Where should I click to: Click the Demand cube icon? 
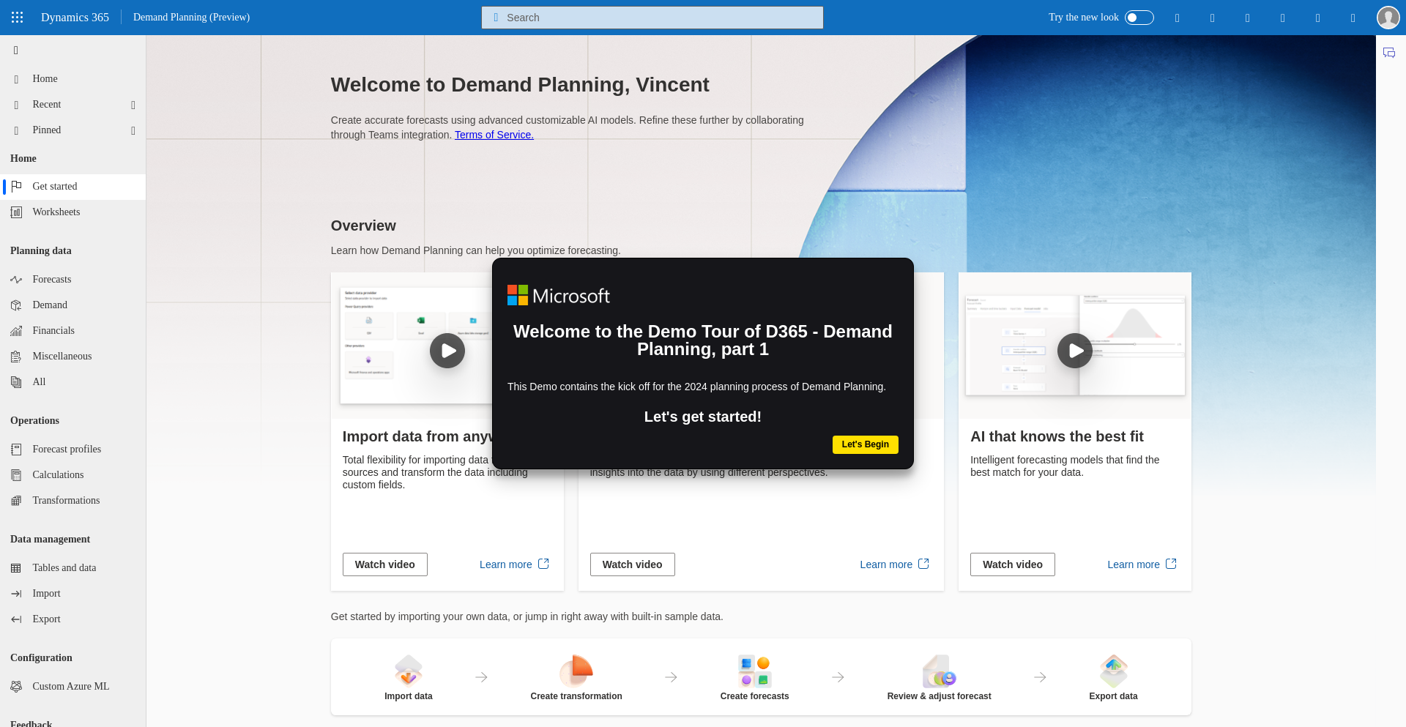(16, 305)
